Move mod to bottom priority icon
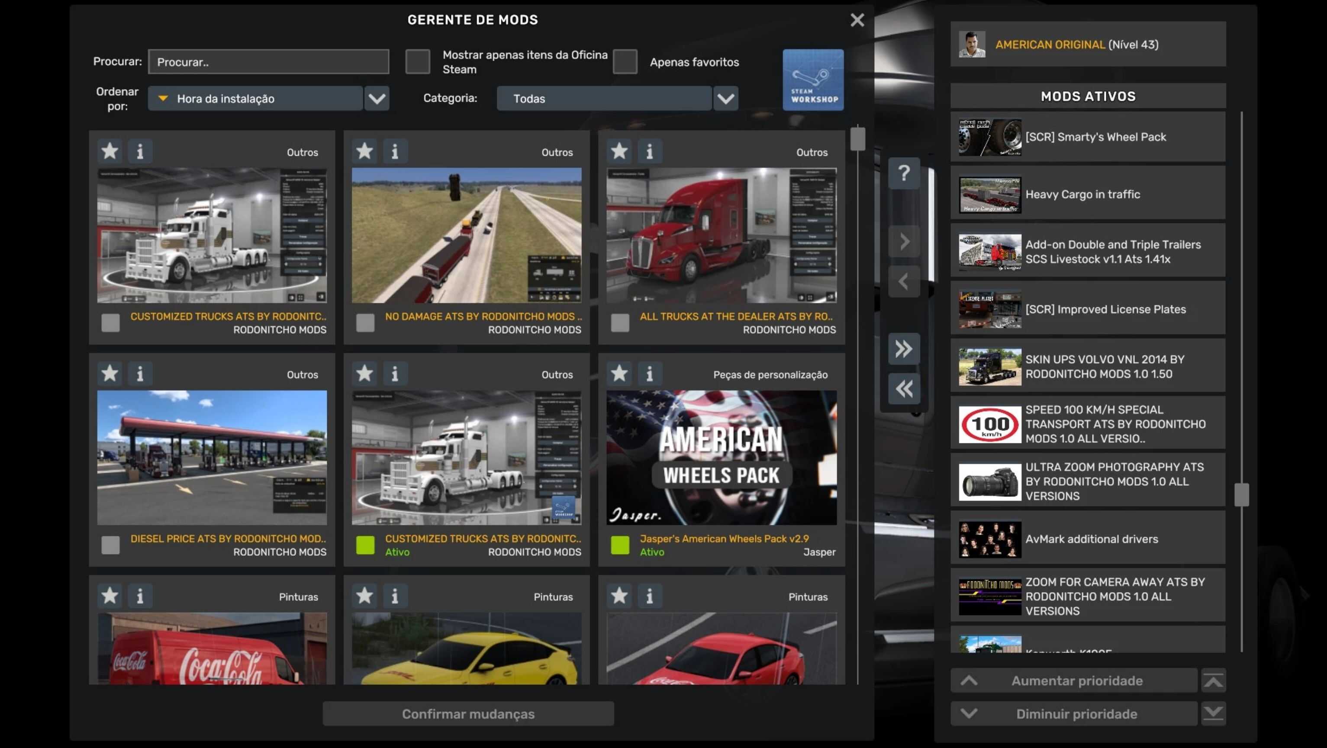Viewport: 1327px width, 748px height. click(1213, 714)
